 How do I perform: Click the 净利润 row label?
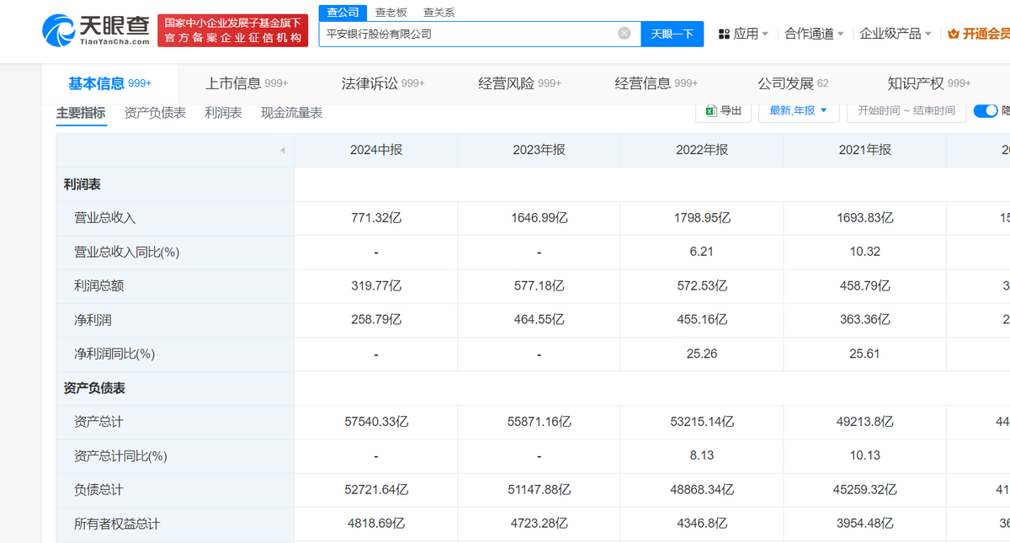pyautogui.click(x=93, y=320)
